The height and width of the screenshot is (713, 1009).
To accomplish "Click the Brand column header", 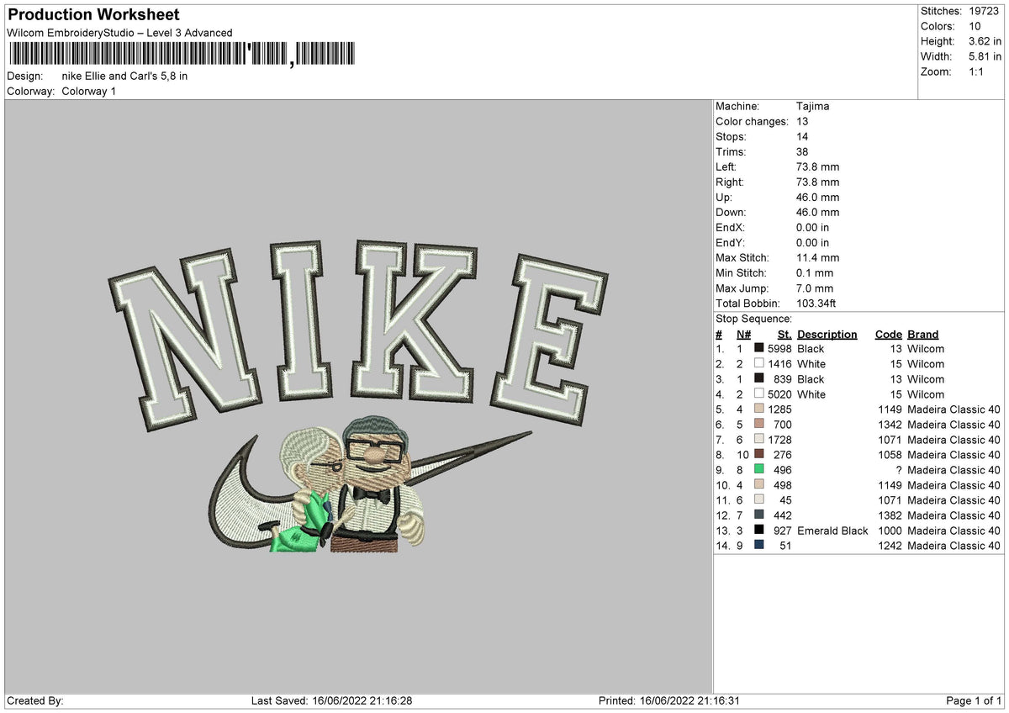I will pyautogui.click(x=922, y=335).
